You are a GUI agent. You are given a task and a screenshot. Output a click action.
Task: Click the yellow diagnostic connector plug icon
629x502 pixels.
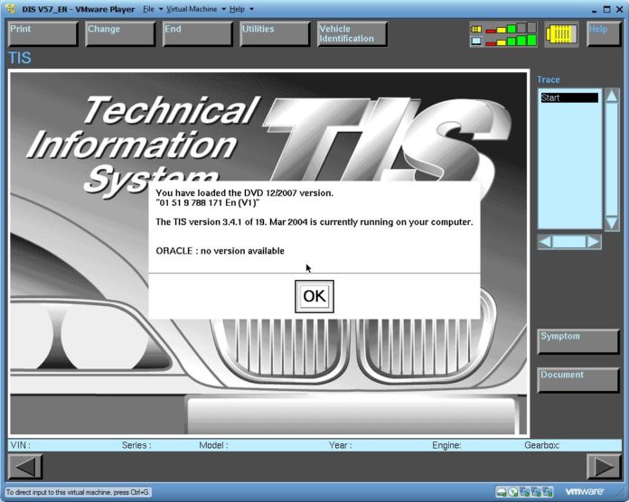(x=561, y=34)
